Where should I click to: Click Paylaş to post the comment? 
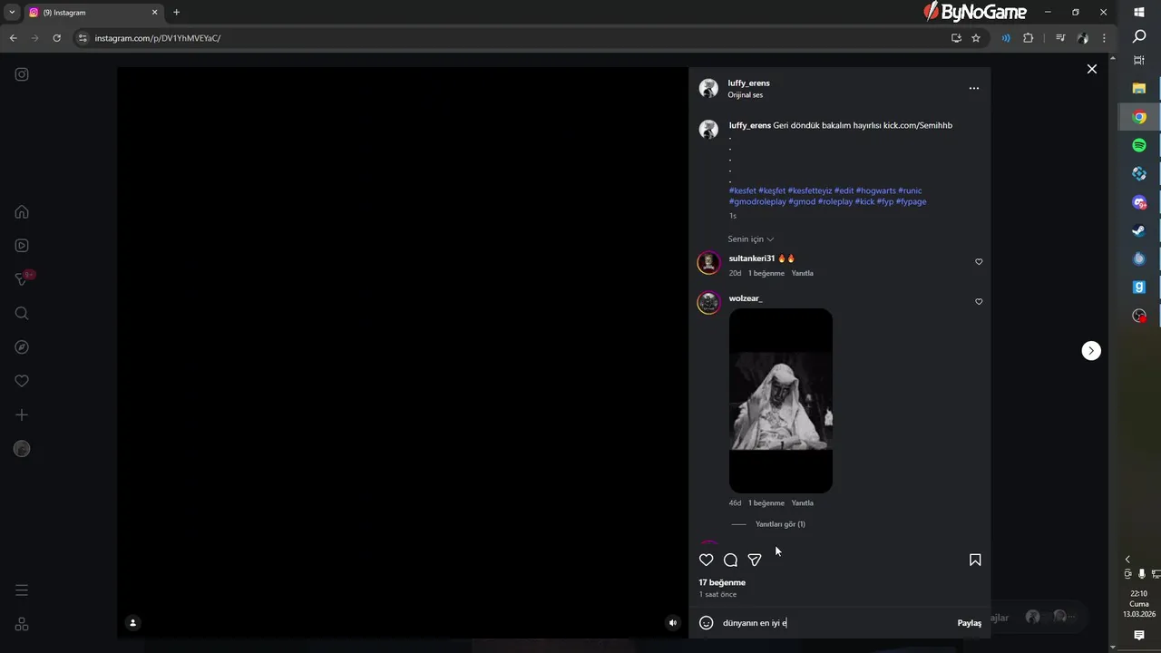(970, 623)
